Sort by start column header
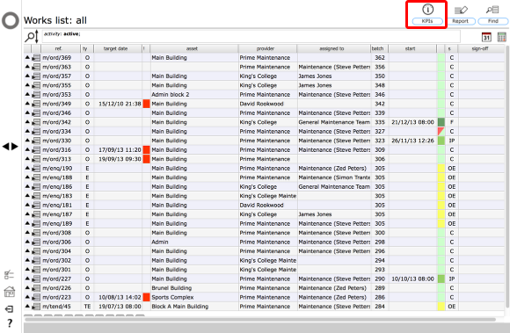The width and height of the screenshot is (510, 333). [x=412, y=48]
